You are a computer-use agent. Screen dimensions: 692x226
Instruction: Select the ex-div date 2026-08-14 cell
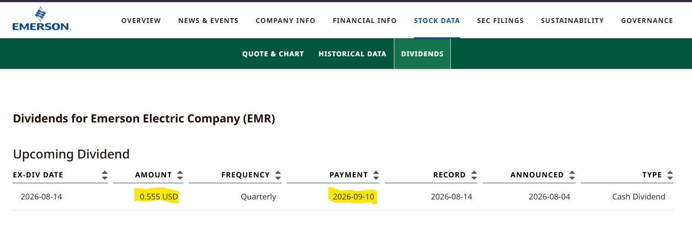coord(42,197)
